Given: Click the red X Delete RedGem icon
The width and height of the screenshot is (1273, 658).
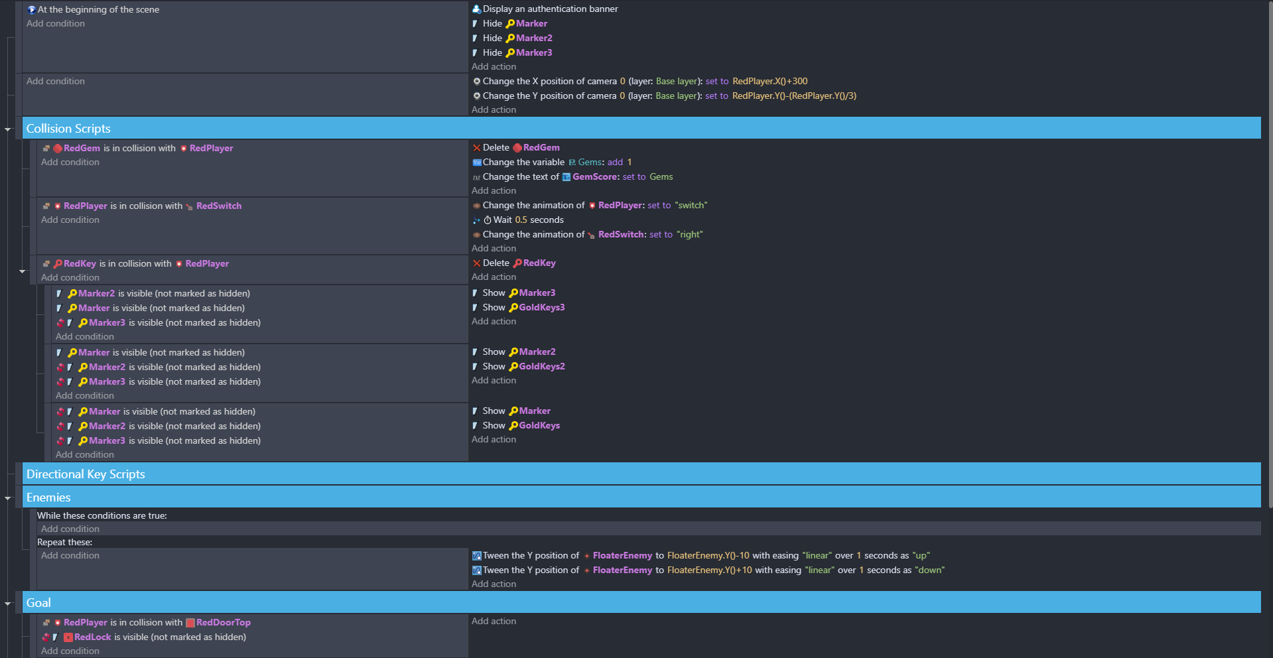Looking at the screenshot, I should 476,148.
